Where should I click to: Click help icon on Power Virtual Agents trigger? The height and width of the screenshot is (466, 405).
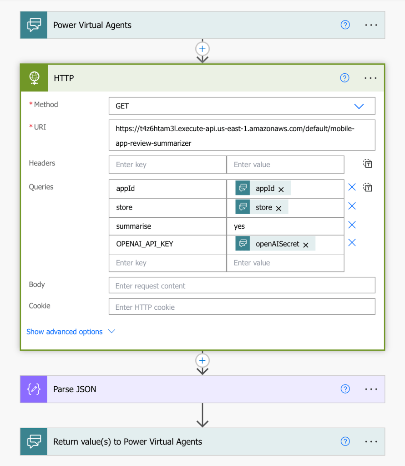[x=345, y=25]
